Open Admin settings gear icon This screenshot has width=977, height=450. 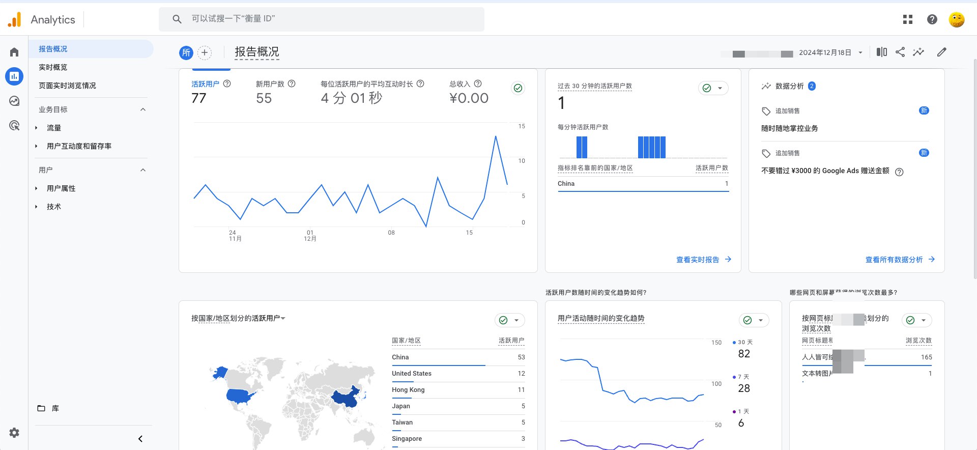[x=14, y=433]
